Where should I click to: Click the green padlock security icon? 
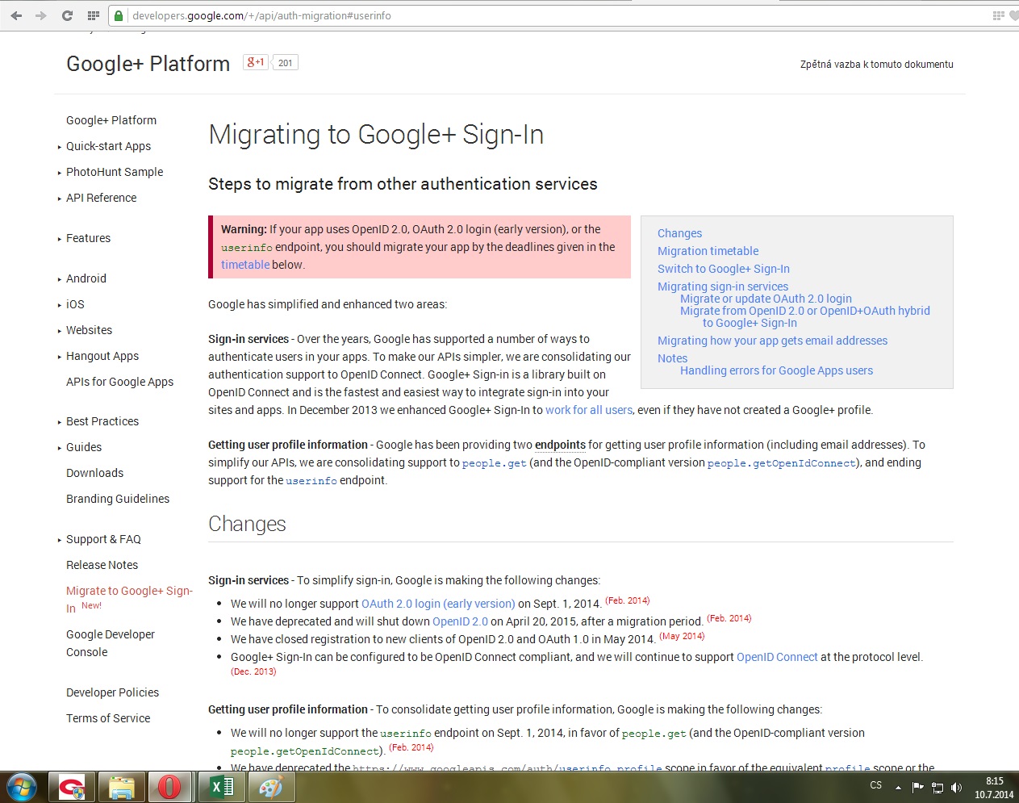[119, 15]
